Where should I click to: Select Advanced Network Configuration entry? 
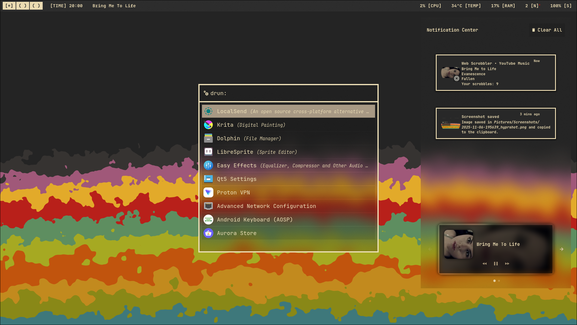point(266,206)
